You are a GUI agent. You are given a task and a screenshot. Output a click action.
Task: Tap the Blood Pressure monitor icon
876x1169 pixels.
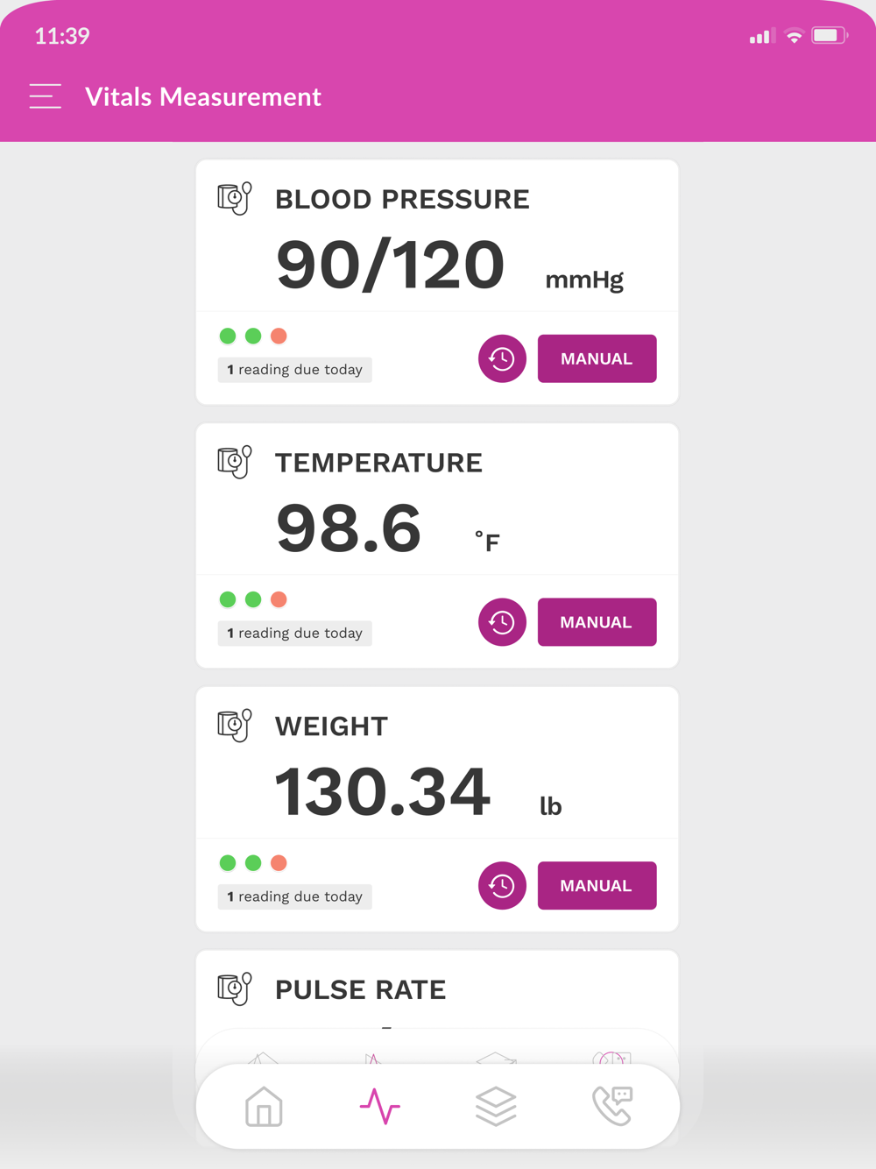(x=235, y=199)
